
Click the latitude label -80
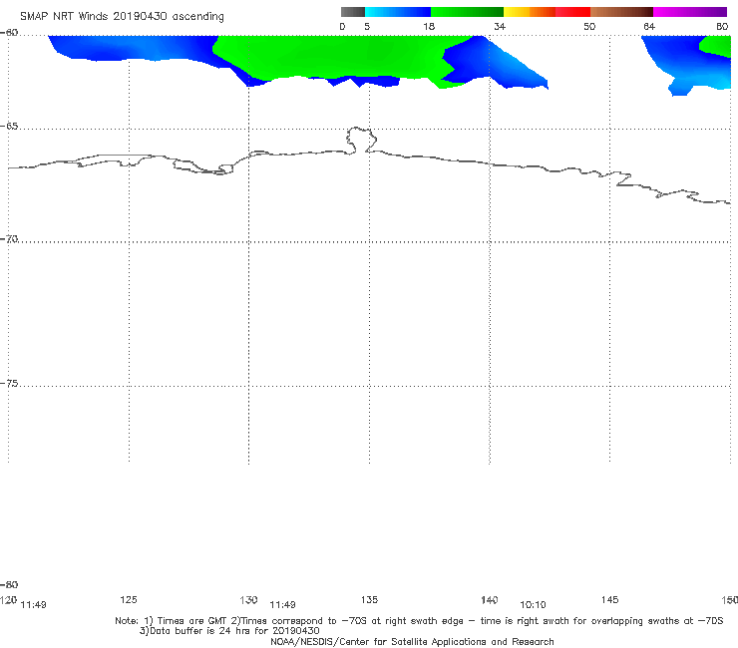pyautogui.click(x=9, y=584)
